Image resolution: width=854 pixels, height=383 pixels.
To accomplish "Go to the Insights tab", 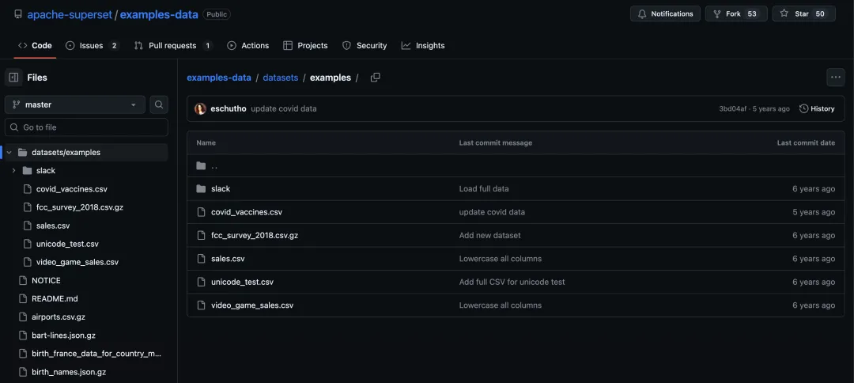I will click(422, 46).
